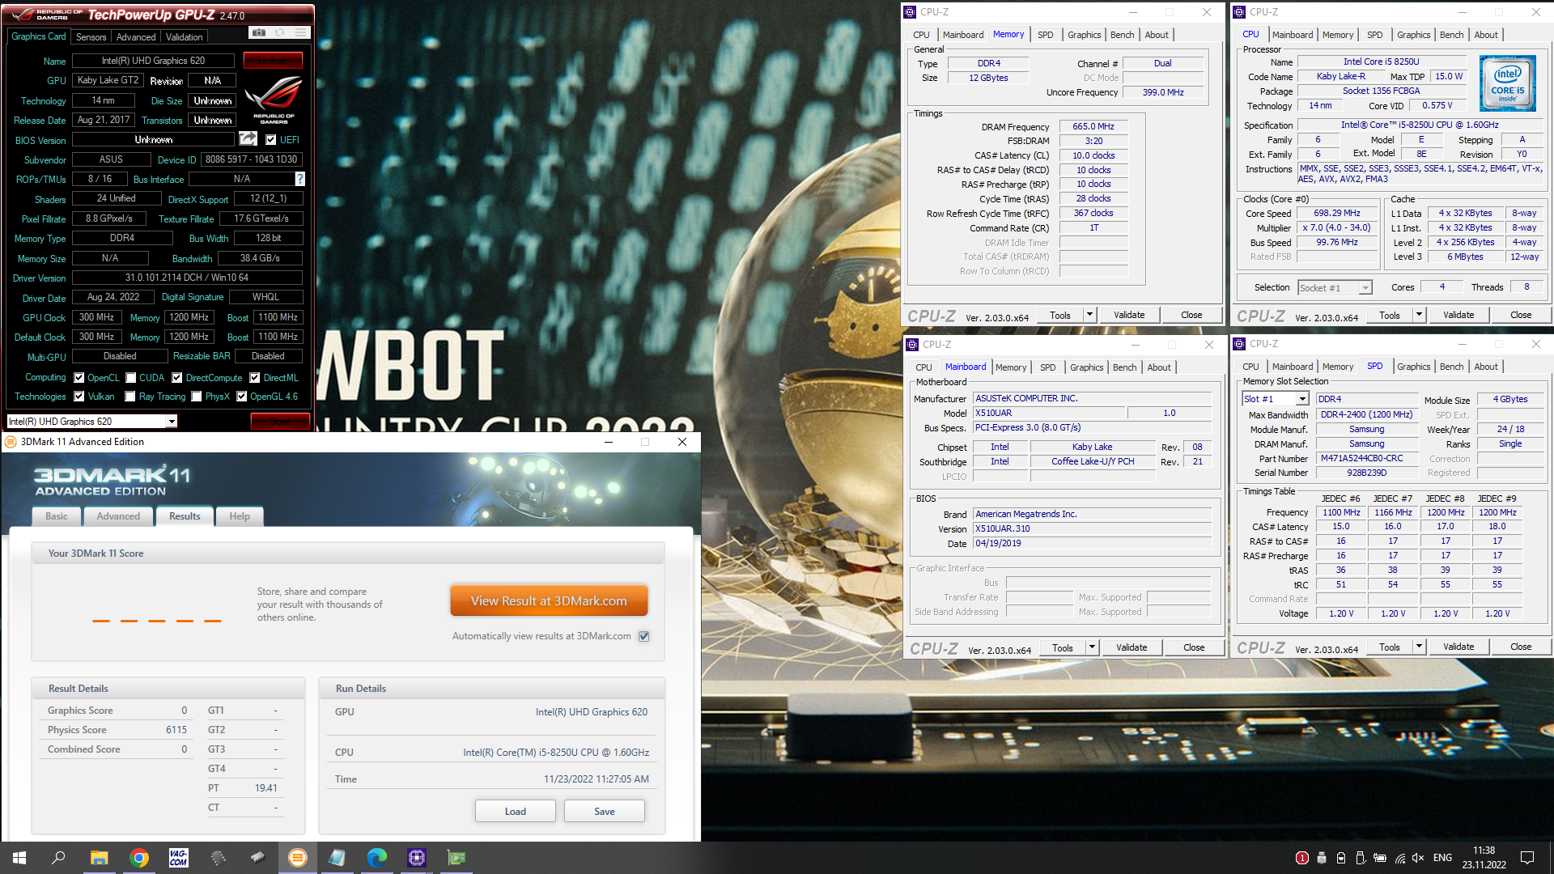Open the VAG-COM taskbar app

pyautogui.click(x=178, y=858)
